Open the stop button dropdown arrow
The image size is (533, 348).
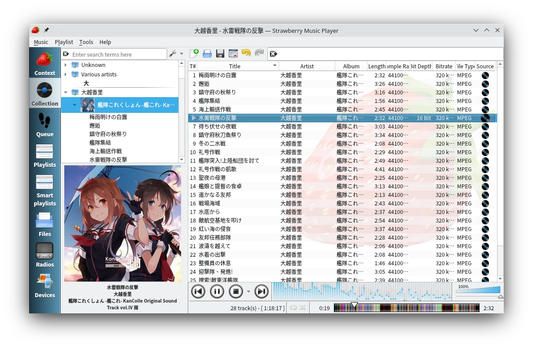[248, 292]
